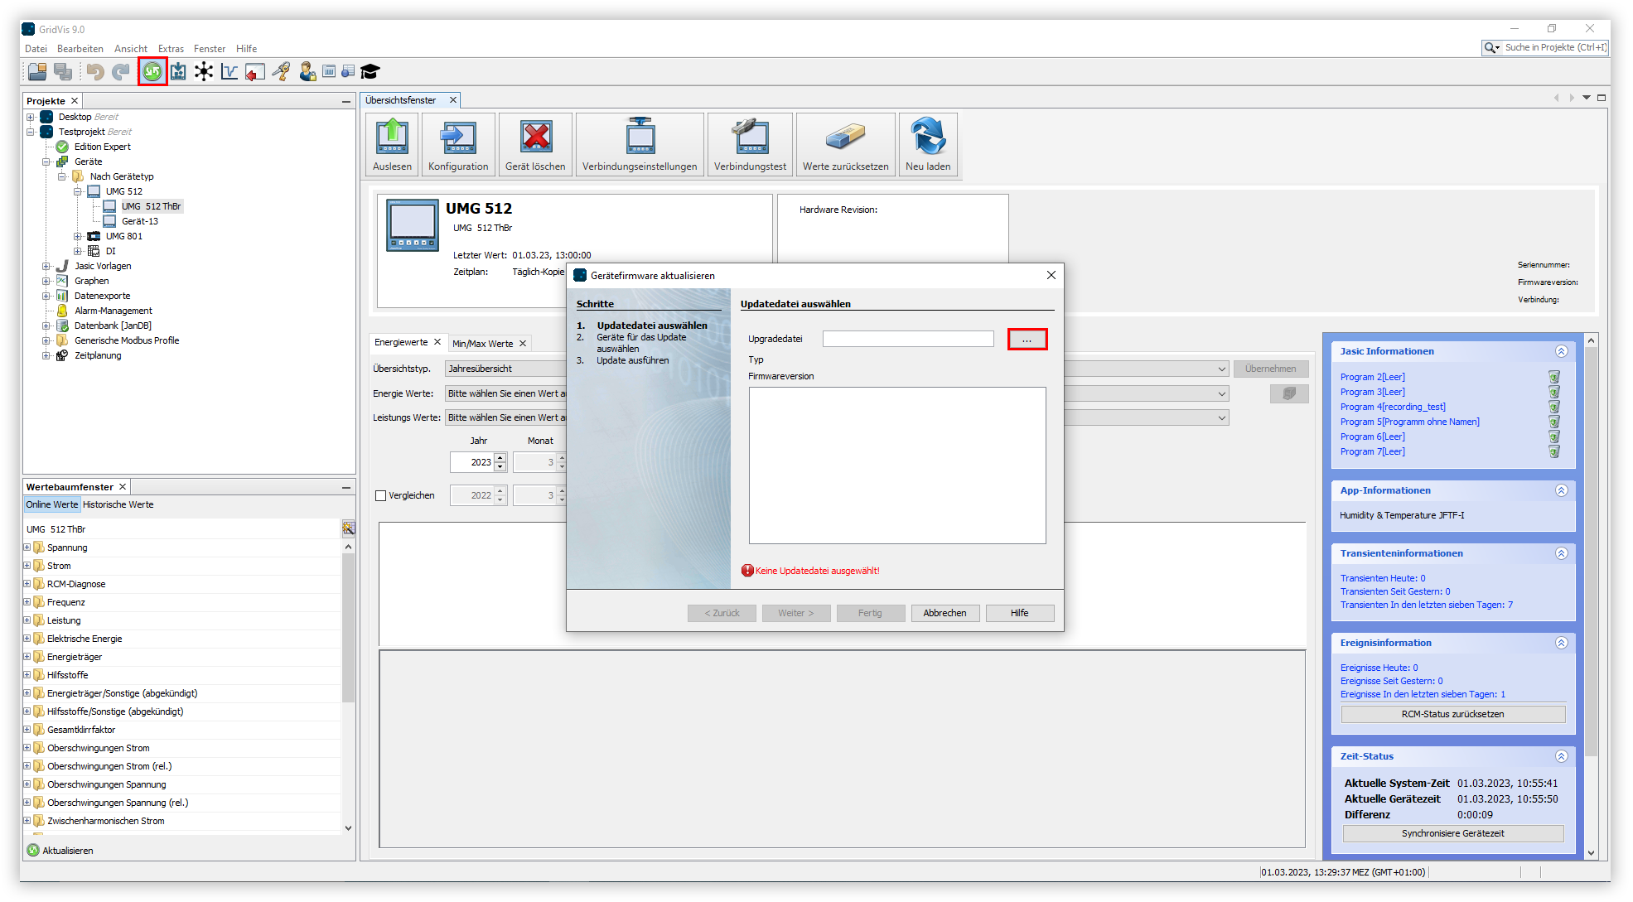
Task: Expand the Jasic Vorlagen tree node
Action: pos(46,266)
